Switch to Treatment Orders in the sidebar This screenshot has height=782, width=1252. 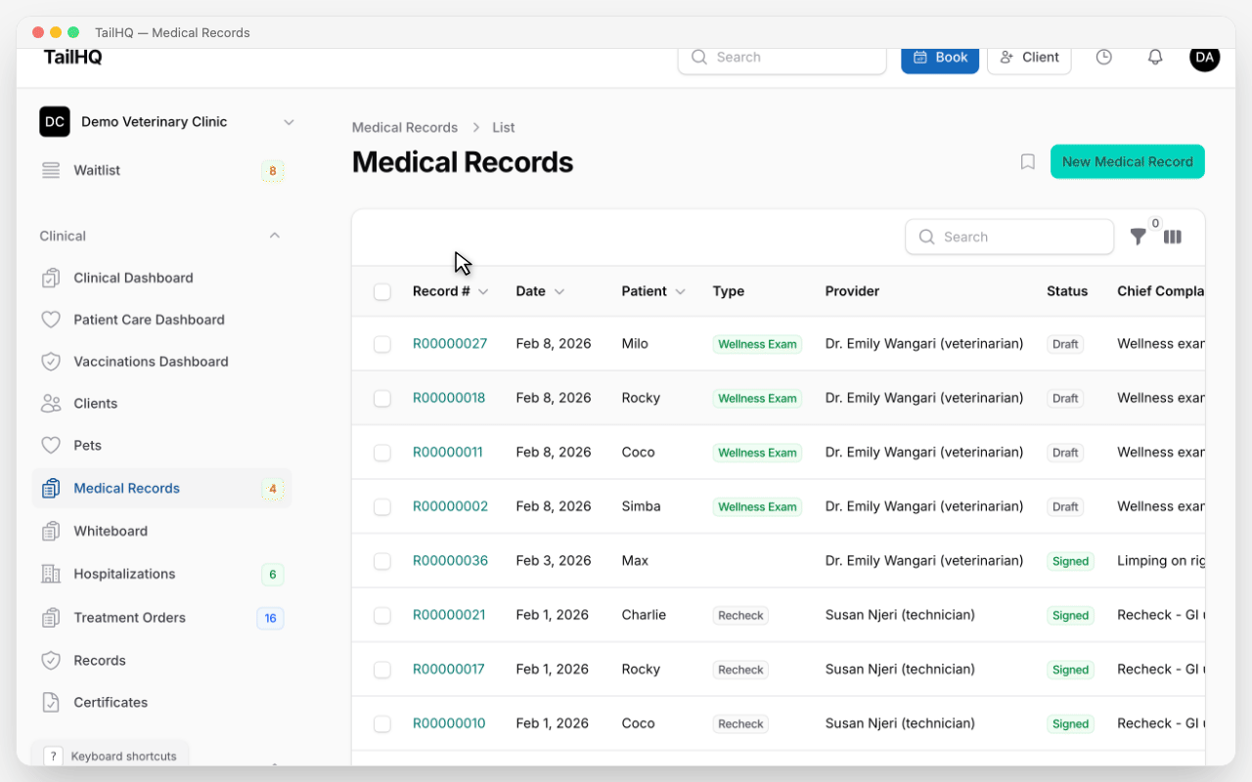130,617
